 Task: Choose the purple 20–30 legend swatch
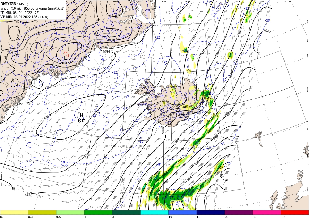(239, 212)
